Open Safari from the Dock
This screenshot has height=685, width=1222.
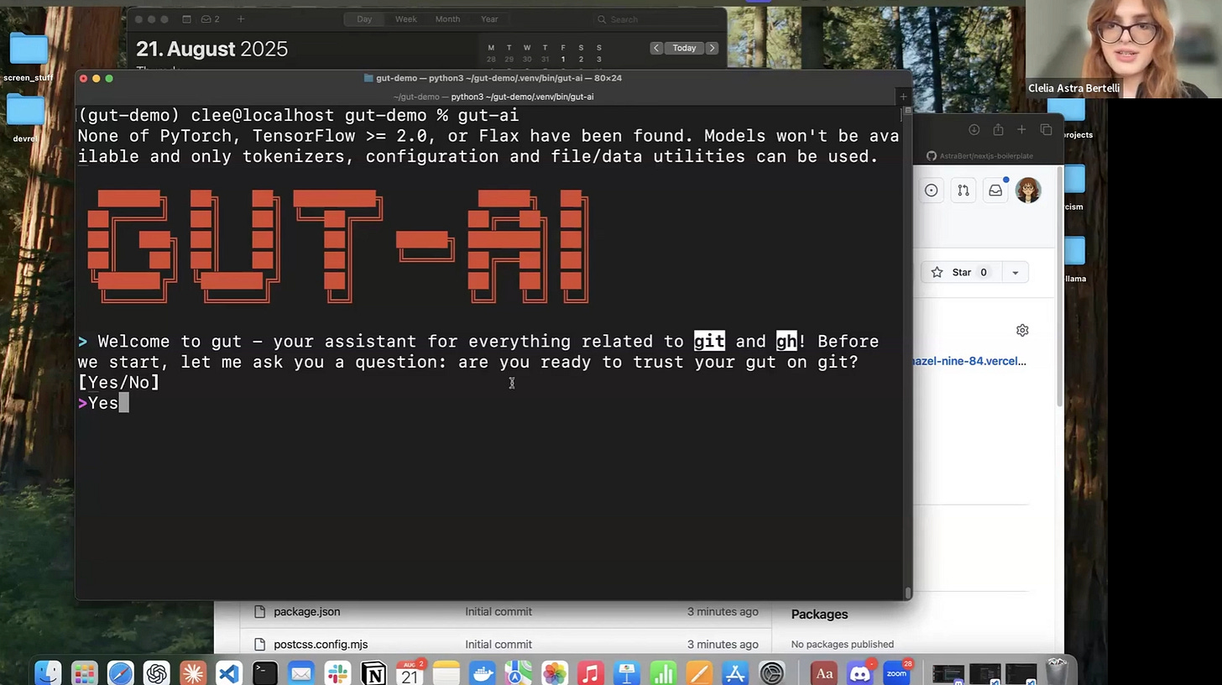tap(120, 673)
